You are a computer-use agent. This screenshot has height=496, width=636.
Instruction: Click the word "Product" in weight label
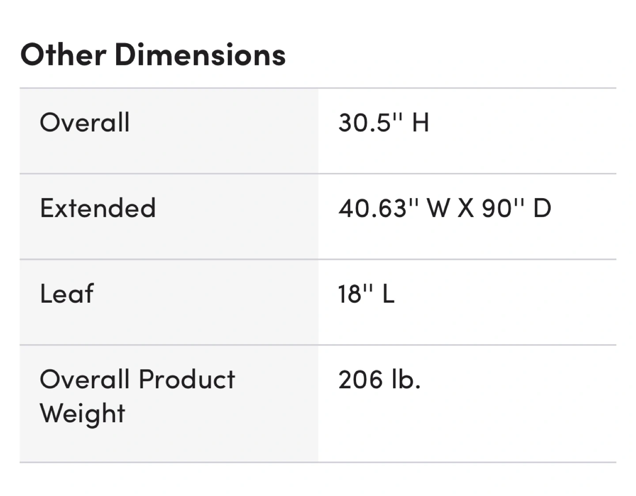click(x=187, y=379)
